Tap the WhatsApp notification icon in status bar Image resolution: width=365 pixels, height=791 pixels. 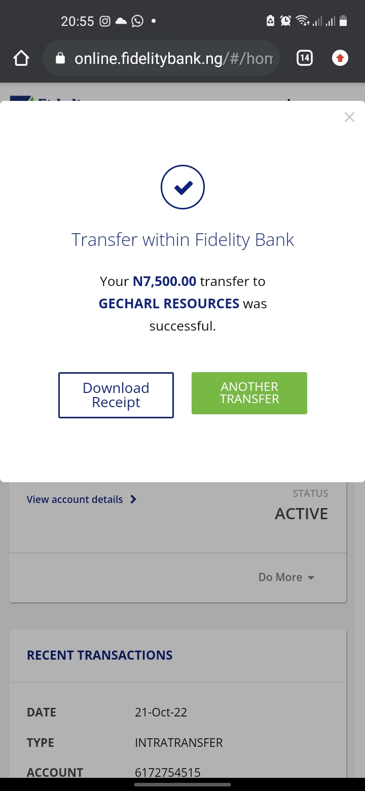137,21
